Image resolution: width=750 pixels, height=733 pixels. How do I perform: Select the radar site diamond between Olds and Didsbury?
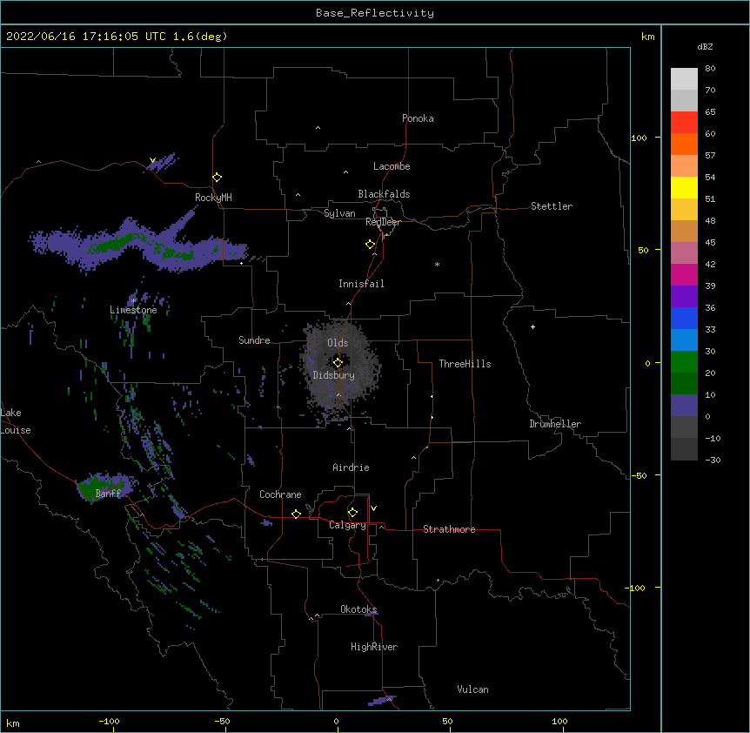point(338,362)
